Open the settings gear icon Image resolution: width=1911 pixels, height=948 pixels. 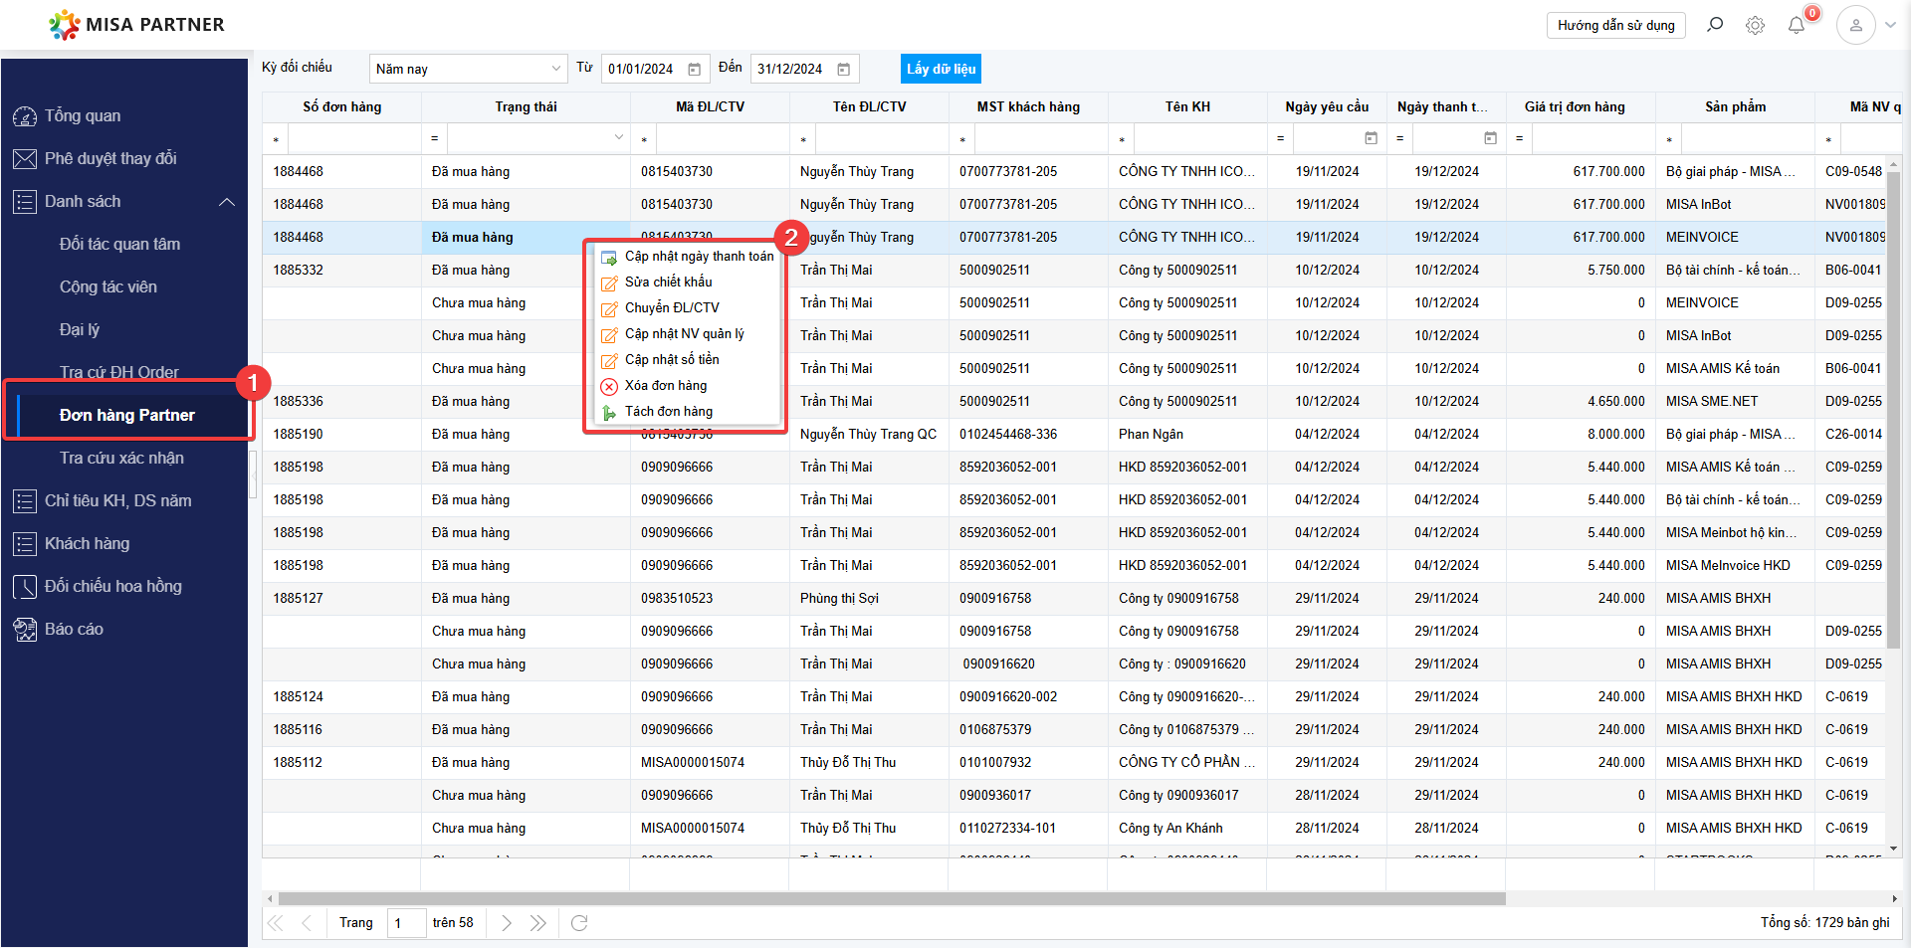tap(1756, 25)
